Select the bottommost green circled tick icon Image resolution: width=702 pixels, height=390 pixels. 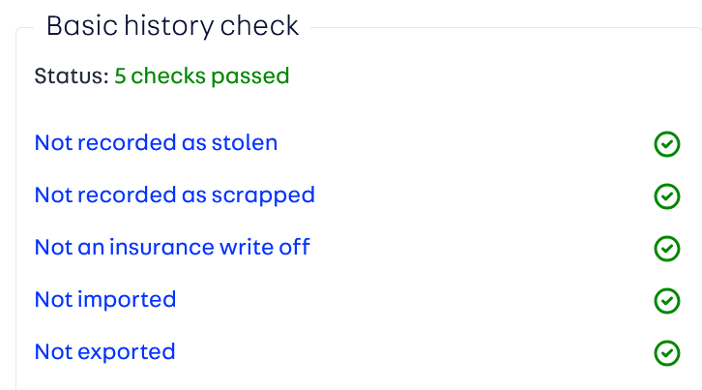click(666, 353)
